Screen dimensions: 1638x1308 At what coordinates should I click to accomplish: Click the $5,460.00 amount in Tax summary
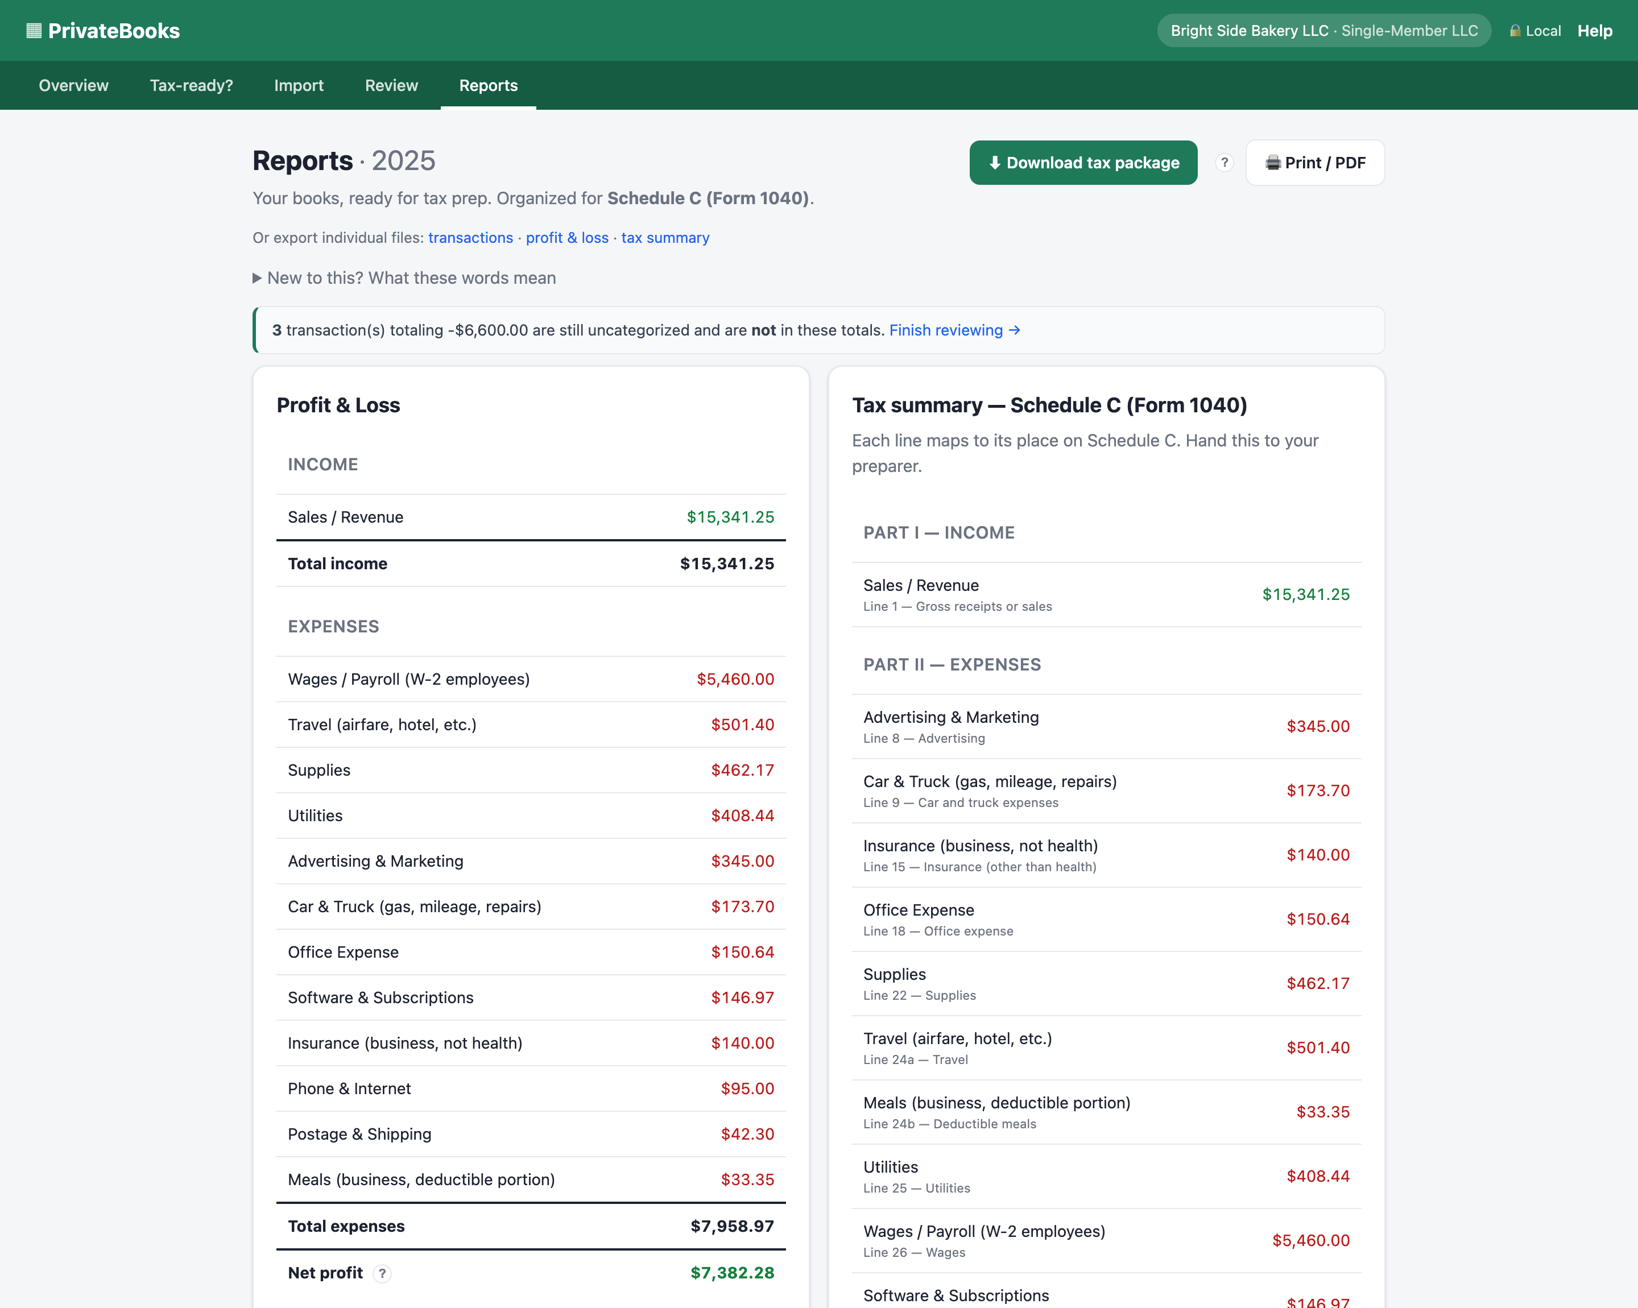pyautogui.click(x=1310, y=1241)
